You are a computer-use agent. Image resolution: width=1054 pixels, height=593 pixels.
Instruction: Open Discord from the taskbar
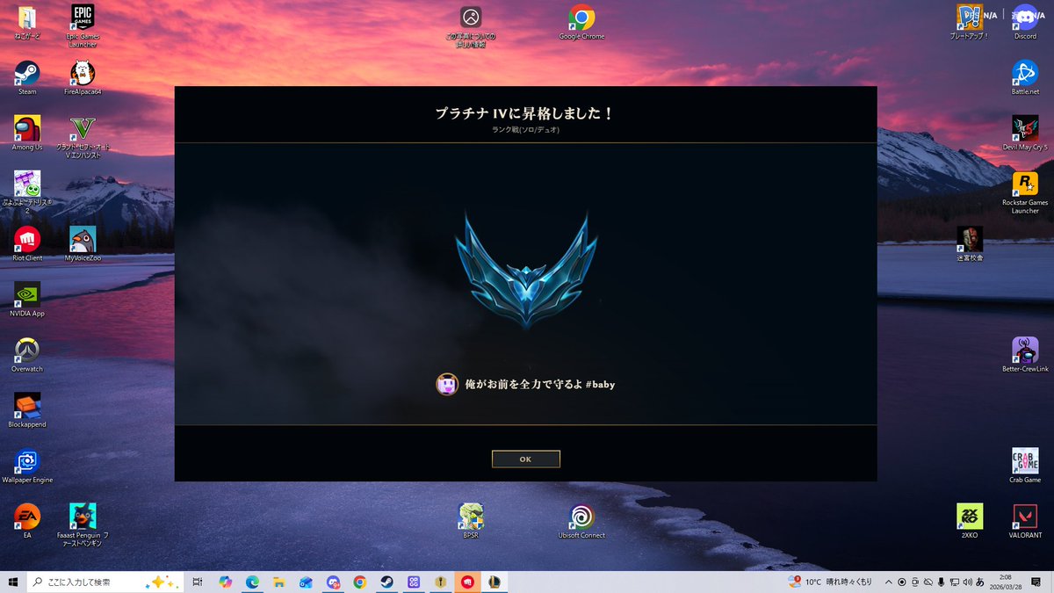tap(333, 582)
